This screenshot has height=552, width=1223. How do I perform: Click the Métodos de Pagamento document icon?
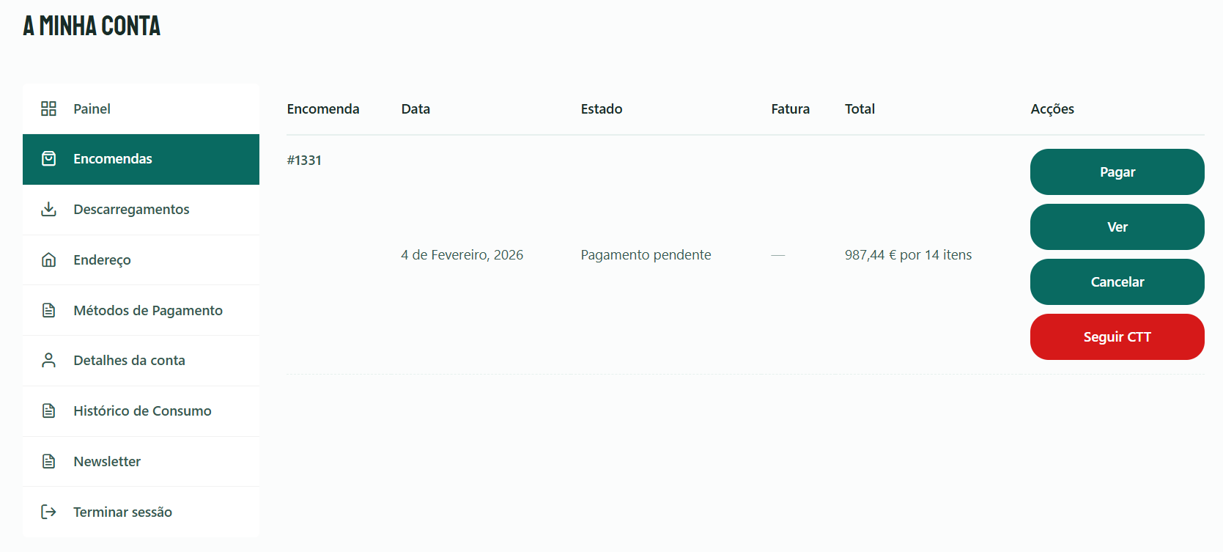[48, 310]
